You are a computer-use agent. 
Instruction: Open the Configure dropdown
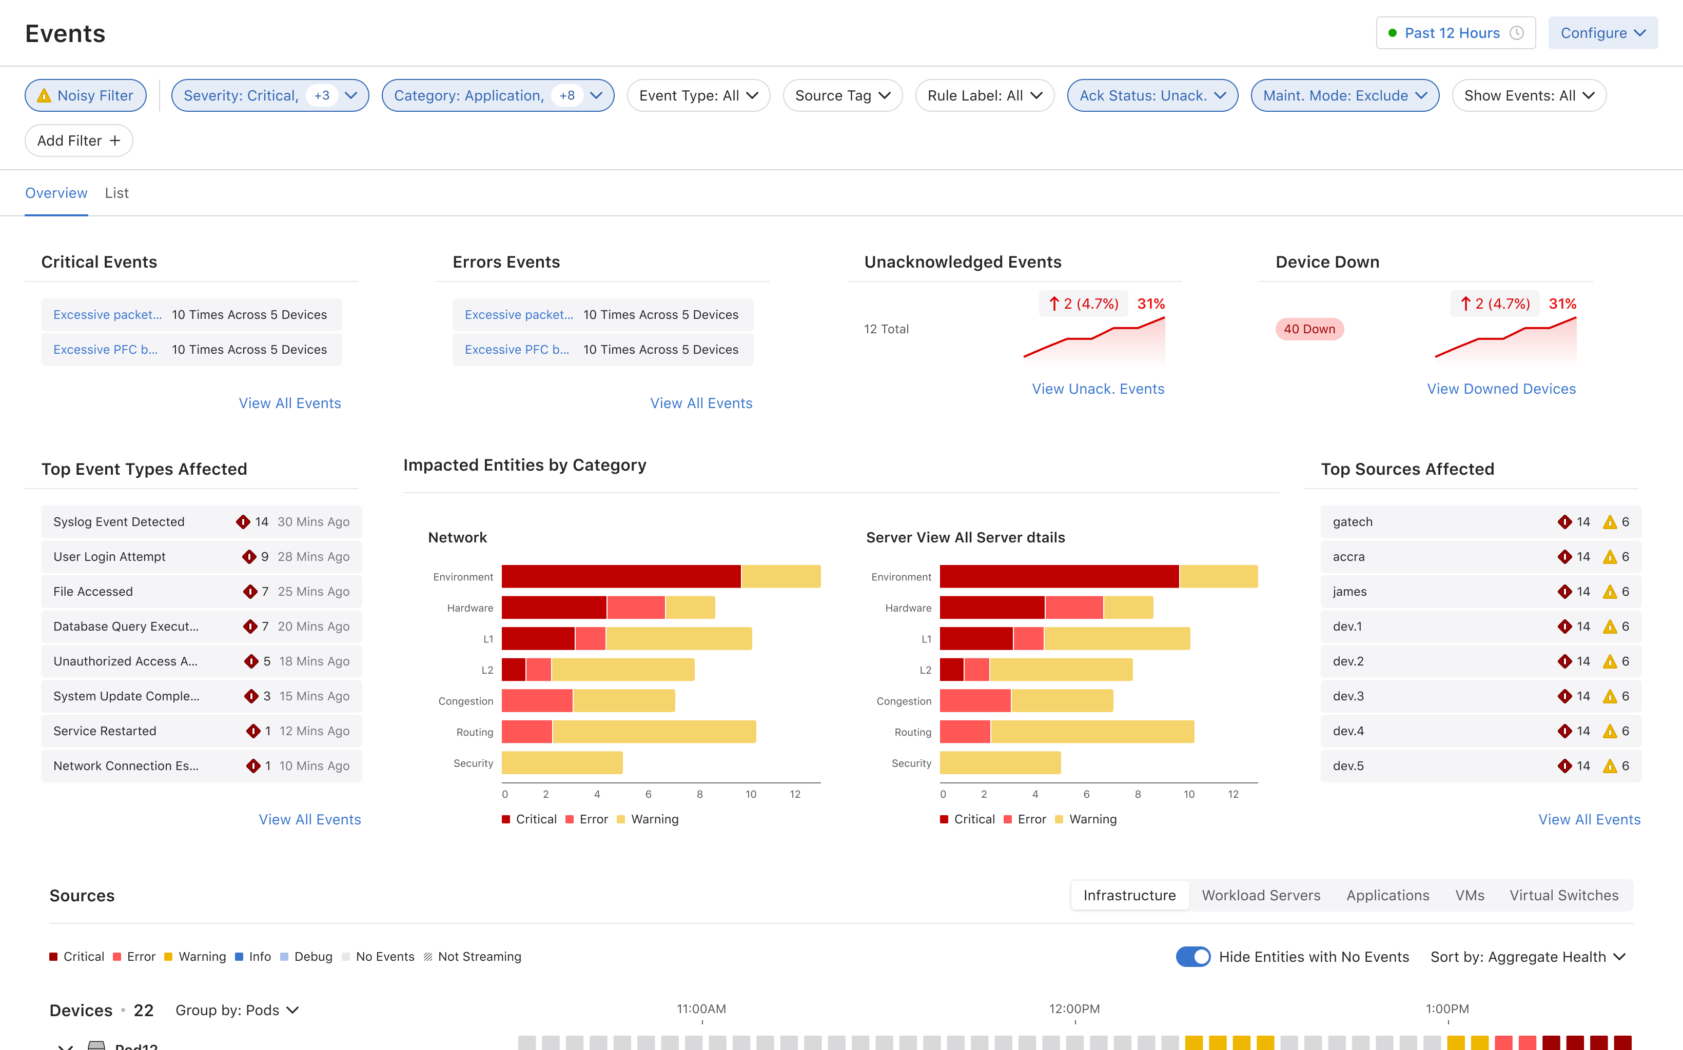click(x=1602, y=33)
